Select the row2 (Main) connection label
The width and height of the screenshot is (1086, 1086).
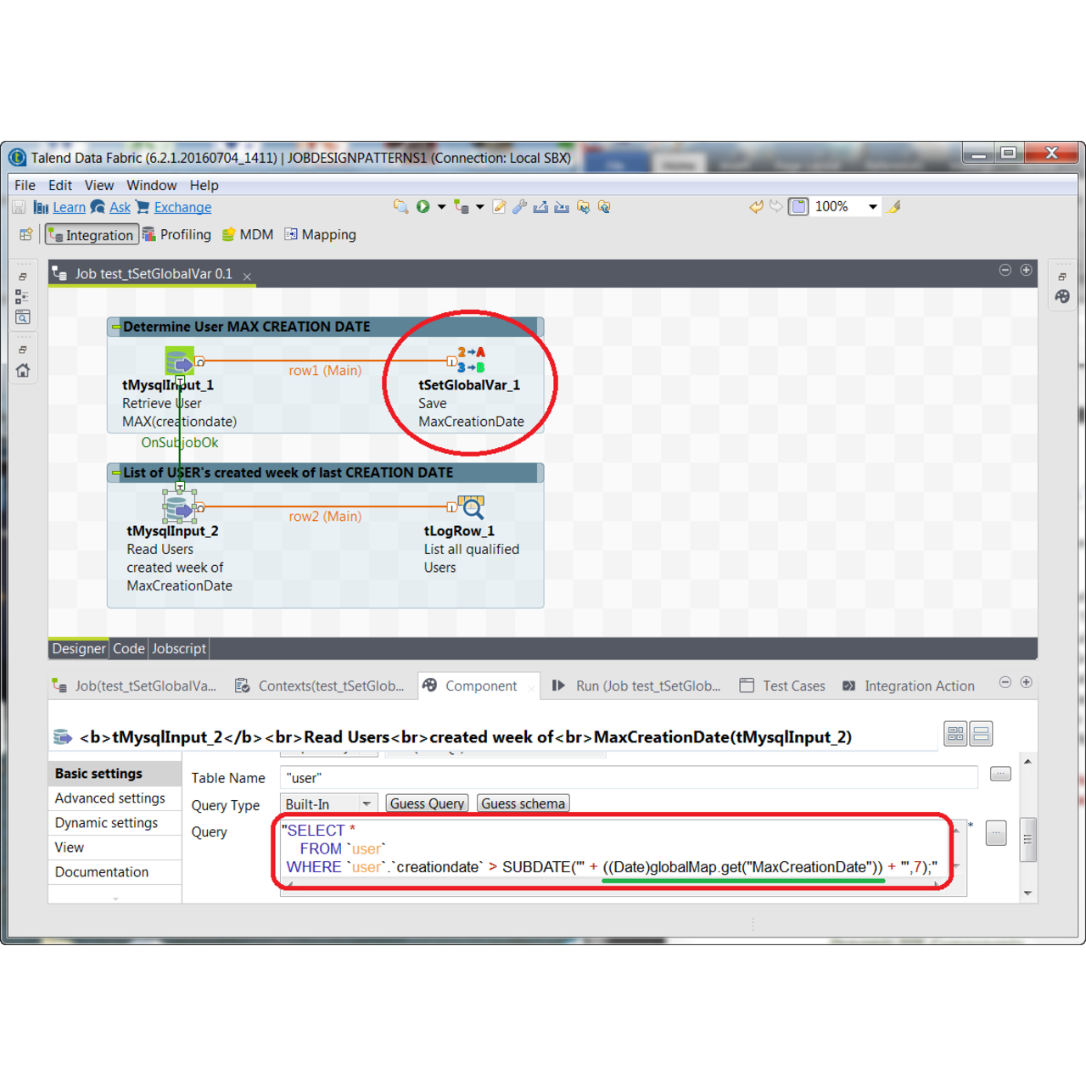[325, 517]
